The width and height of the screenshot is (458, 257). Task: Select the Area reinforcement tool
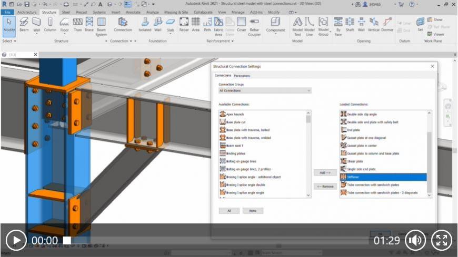[196, 25]
